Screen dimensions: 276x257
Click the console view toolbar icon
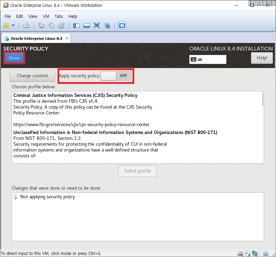(x=122, y=25)
